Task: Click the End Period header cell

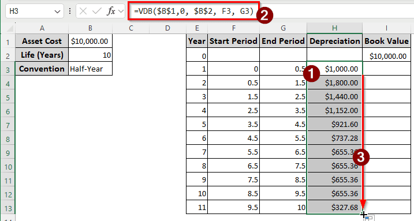Action: (284, 41)
